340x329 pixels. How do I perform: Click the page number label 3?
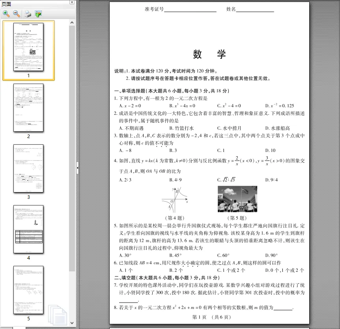point(28,197)
